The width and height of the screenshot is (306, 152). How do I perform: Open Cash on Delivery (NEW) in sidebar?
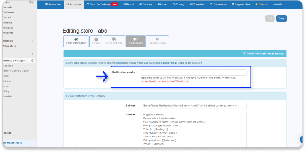[15, 71]
